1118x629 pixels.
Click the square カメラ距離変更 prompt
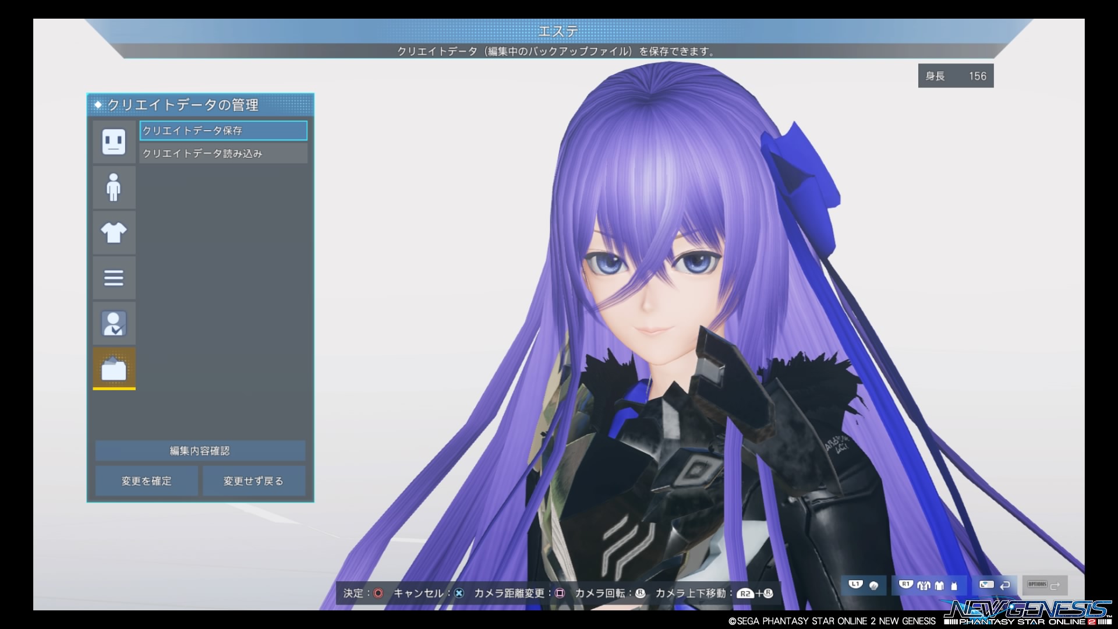[519, 593]
